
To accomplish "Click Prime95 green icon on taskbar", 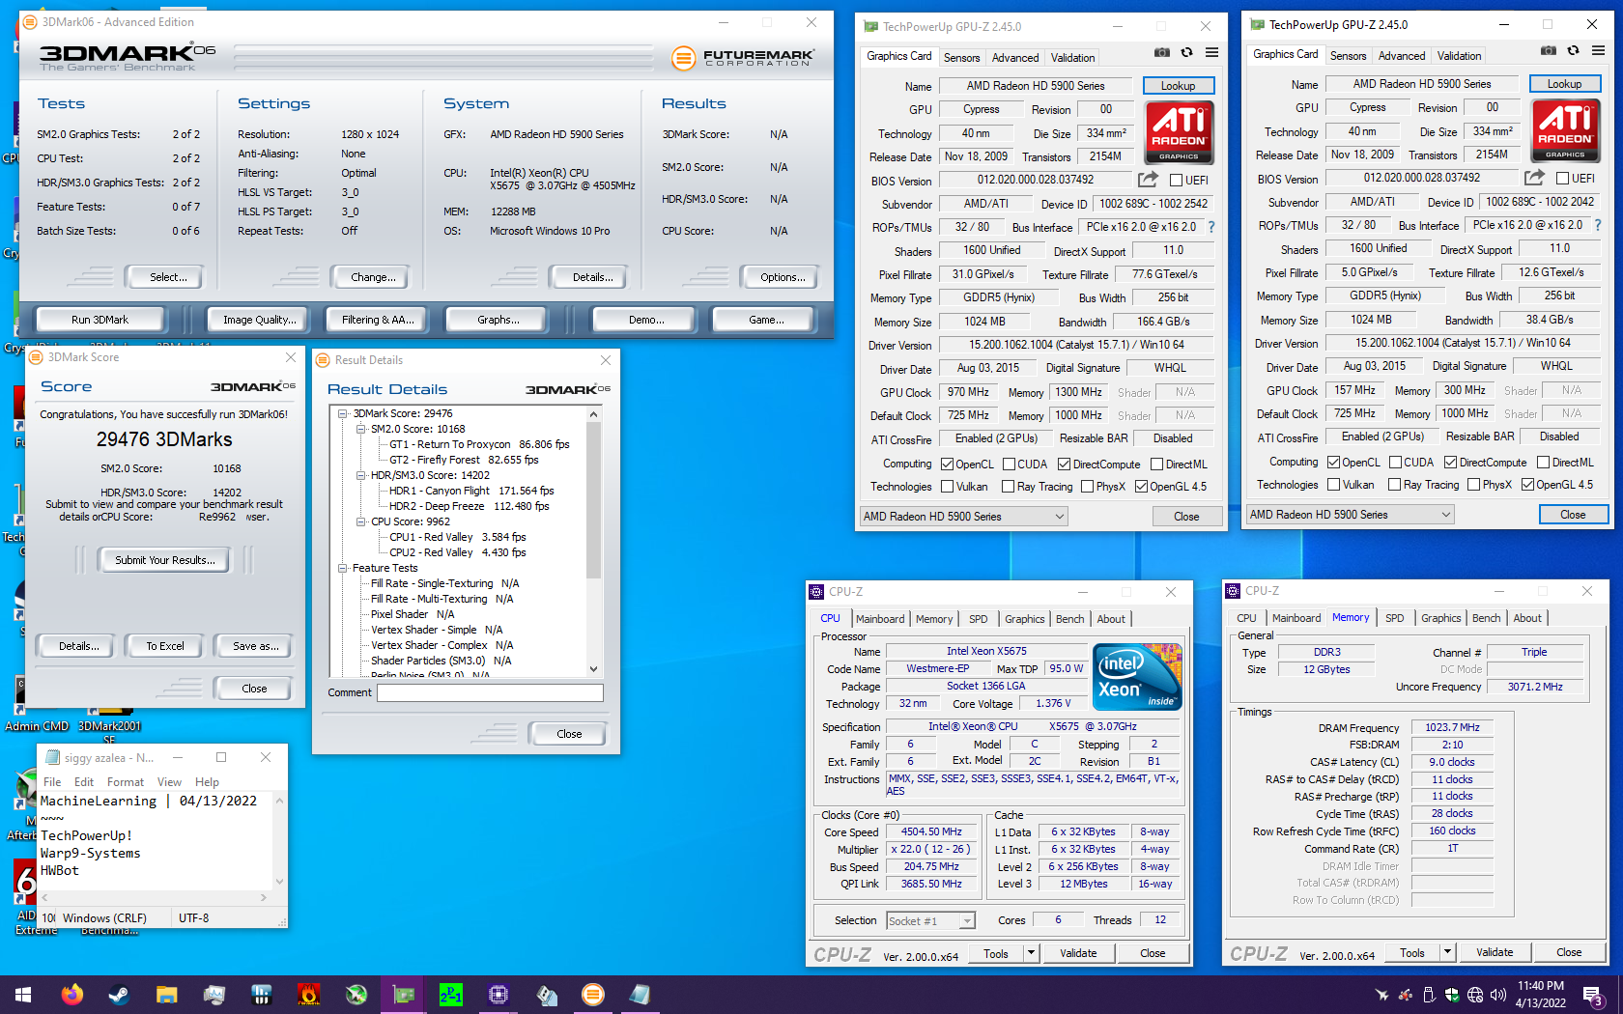I will pyautogui.click(x=451, y=995).
